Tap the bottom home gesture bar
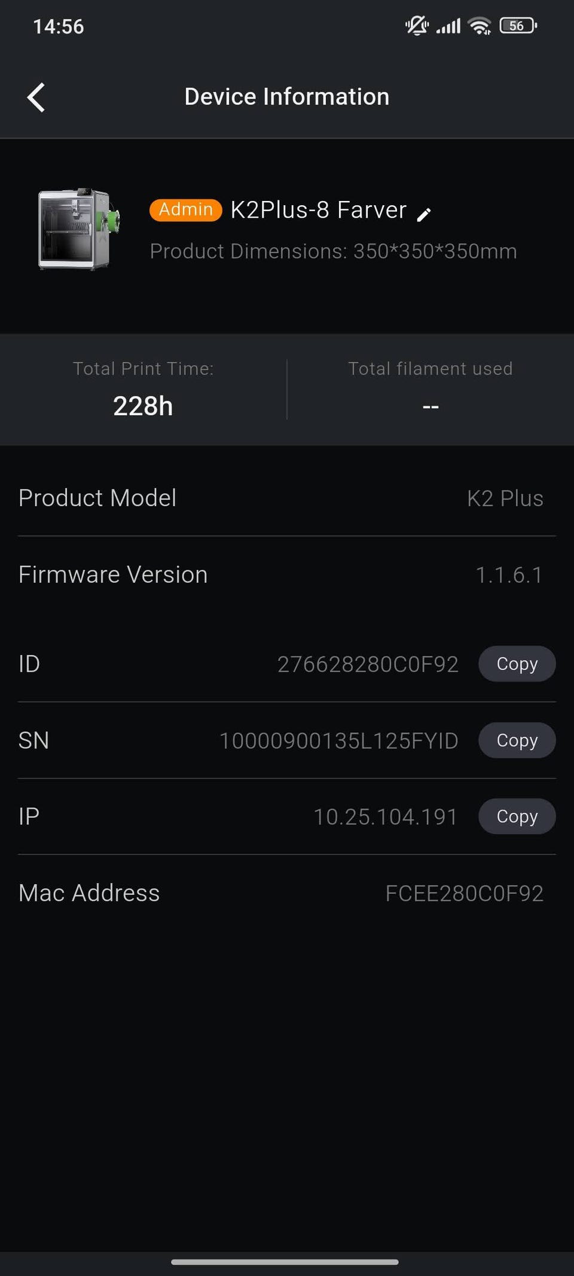This screenshot has height=1276, width=574. (285, 1262)
